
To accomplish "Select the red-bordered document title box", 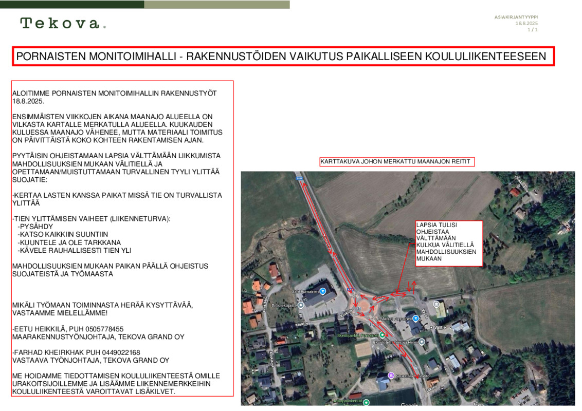I will [283, 57].
